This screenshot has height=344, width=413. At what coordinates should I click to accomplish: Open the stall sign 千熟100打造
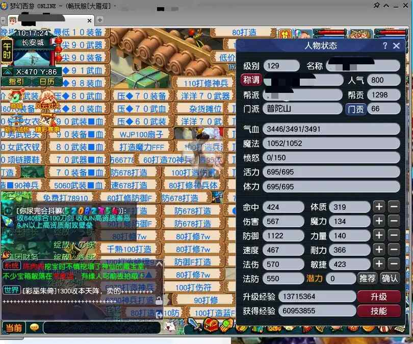(x=129, y=249)
